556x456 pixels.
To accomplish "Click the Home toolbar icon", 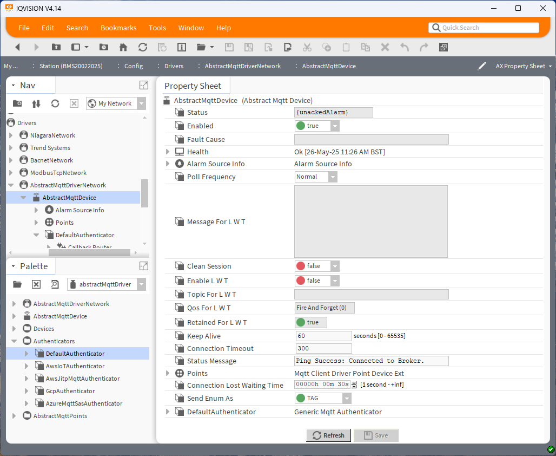I will pos(123,47).
